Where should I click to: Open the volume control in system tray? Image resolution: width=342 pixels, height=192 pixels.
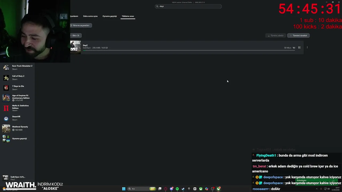tap(328, 189)
